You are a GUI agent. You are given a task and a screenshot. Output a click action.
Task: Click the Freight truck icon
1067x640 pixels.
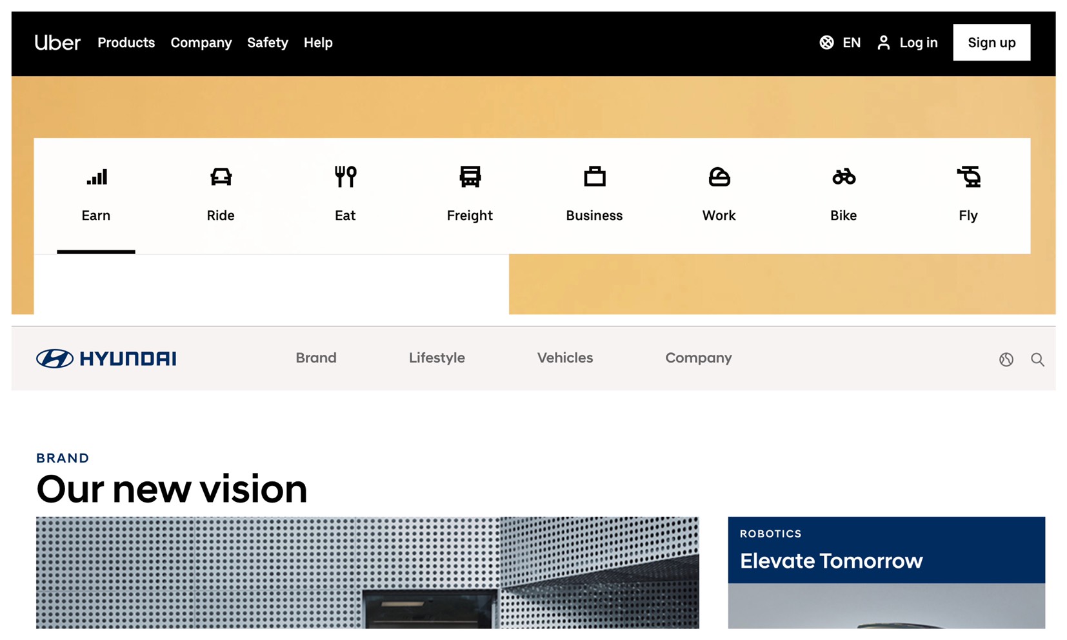pyautogui.click(x=470, y=176)
